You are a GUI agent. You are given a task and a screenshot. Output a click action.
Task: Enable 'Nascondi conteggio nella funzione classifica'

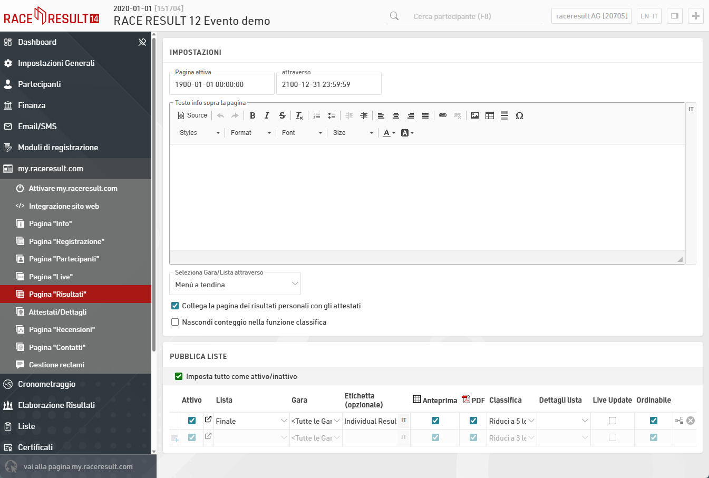175,322
